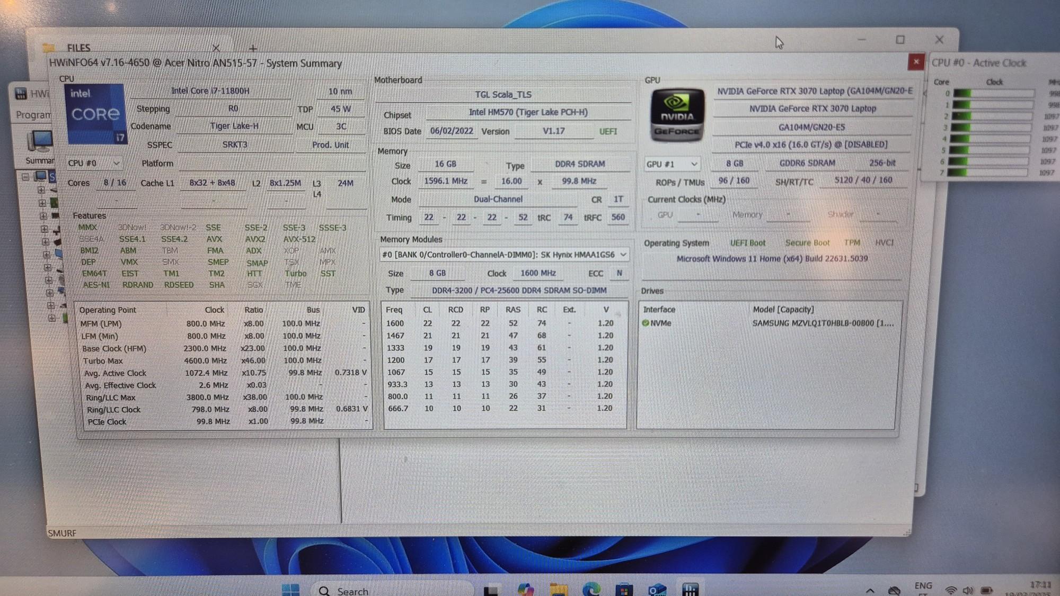Click the Intel HM570 chipset field

[x=528, y=112]
